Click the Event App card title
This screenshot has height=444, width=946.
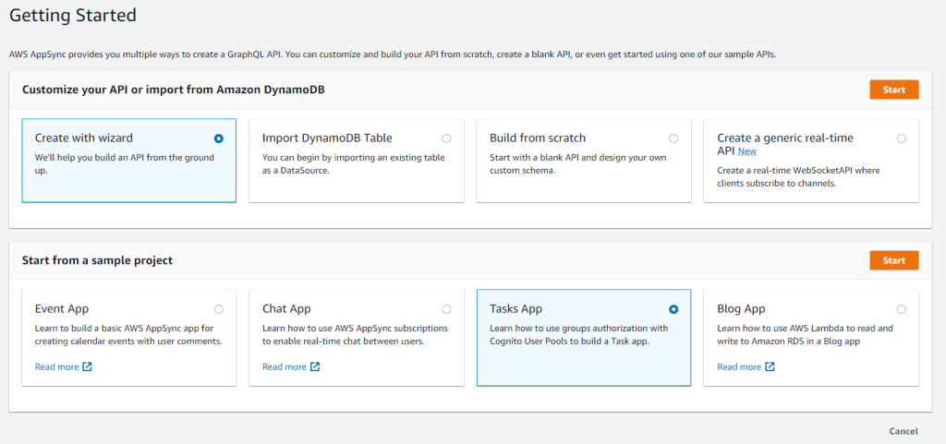tap(62, 309)
